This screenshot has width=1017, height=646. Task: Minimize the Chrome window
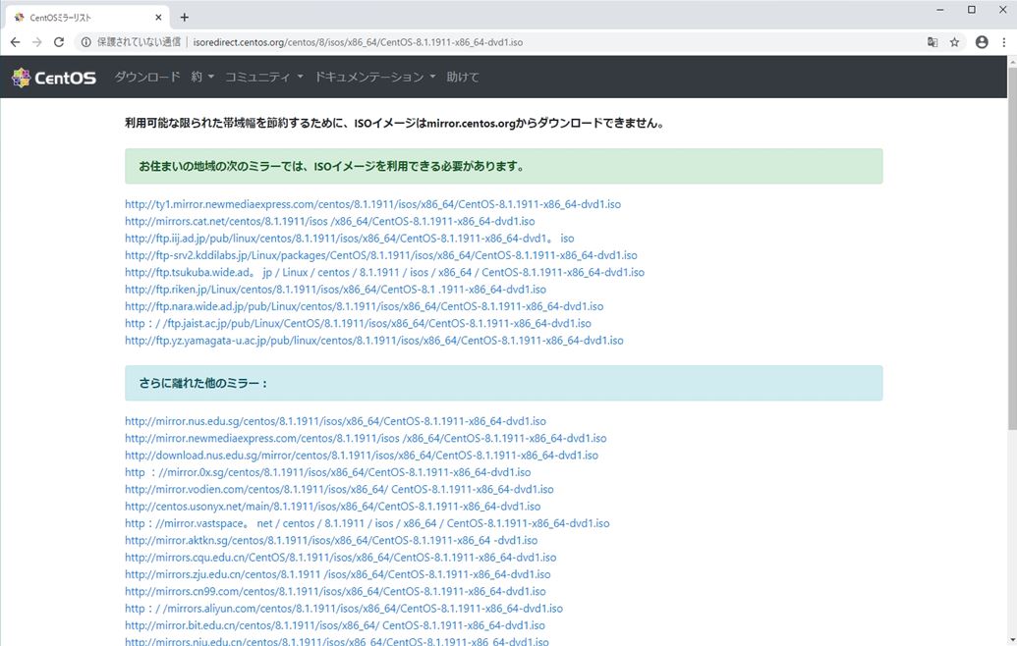[x=939, y=10]
